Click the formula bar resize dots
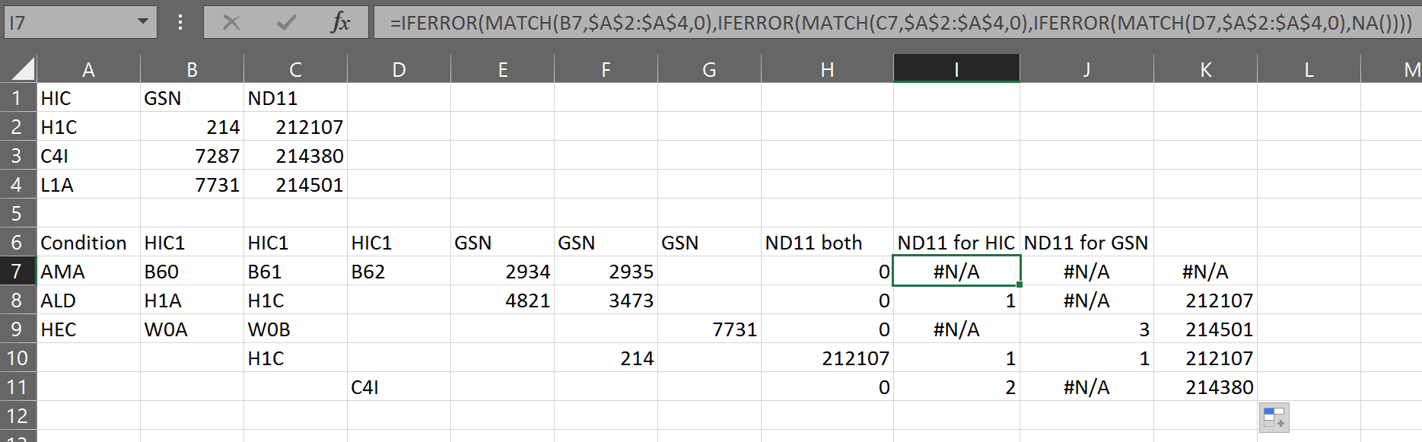The height and width of the screenshot is (442, 1422). (x=180, y=23)
